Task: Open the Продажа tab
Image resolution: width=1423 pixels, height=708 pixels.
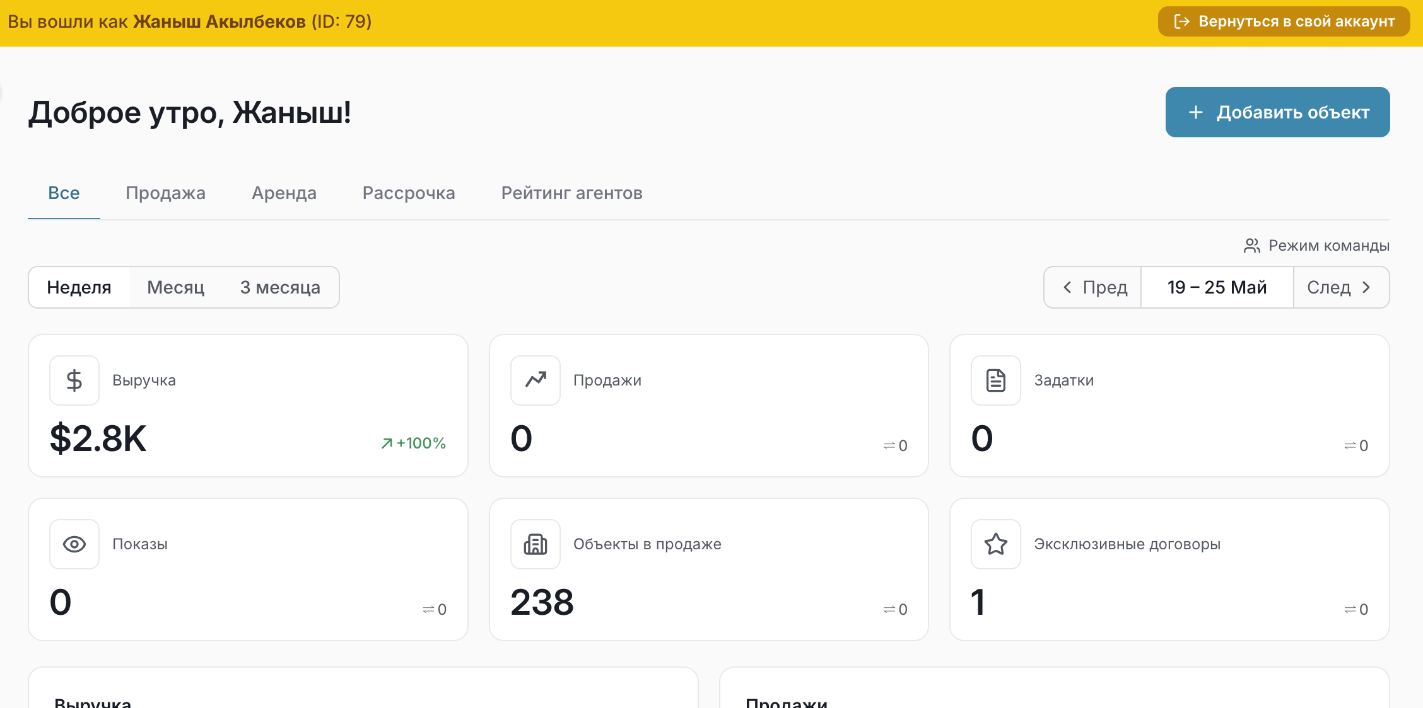Action: pos(165,193)
